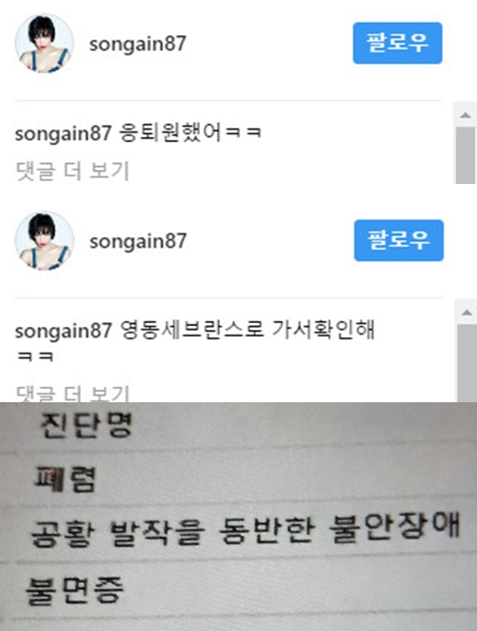Image resolution: width=477 pixels, height=631 pixels.
Task: Click scroll-up arrow beside the 응퇴원했어 comment
Action: pyautogui.click(x=466, y=115)
